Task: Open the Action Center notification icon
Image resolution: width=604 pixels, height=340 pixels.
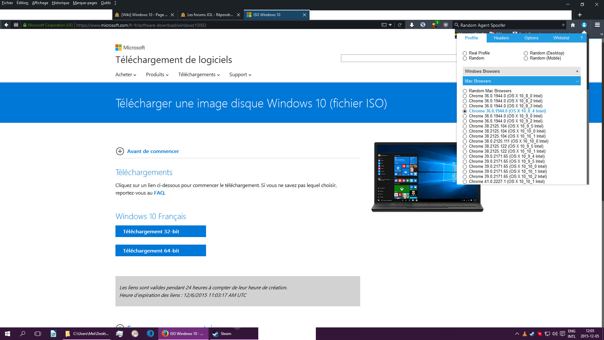Action: tap(562, 334)
